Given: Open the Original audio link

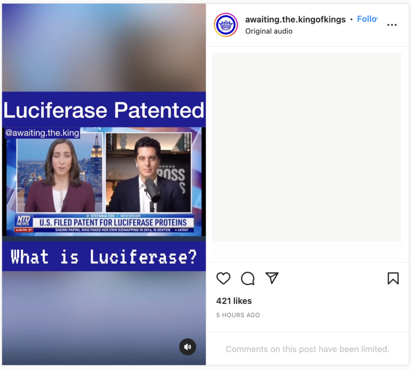Looking at the screenshot, I should (269, 31).
